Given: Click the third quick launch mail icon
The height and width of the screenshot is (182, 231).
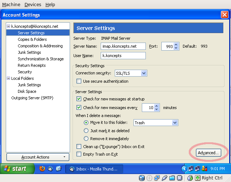Looking at the screenshot, I should point(58,168).
